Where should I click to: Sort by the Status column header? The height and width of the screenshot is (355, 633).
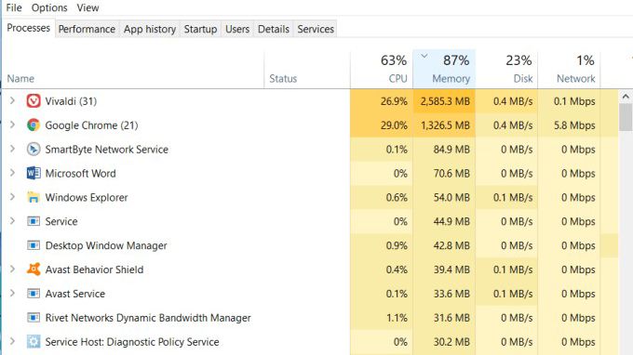pyautogui.click(x=307, y=70)
